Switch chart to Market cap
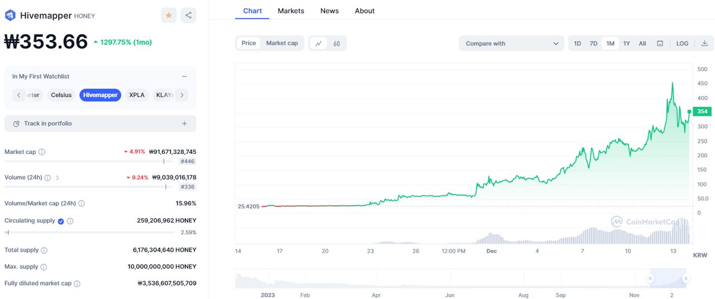 [x=282, y=43]
